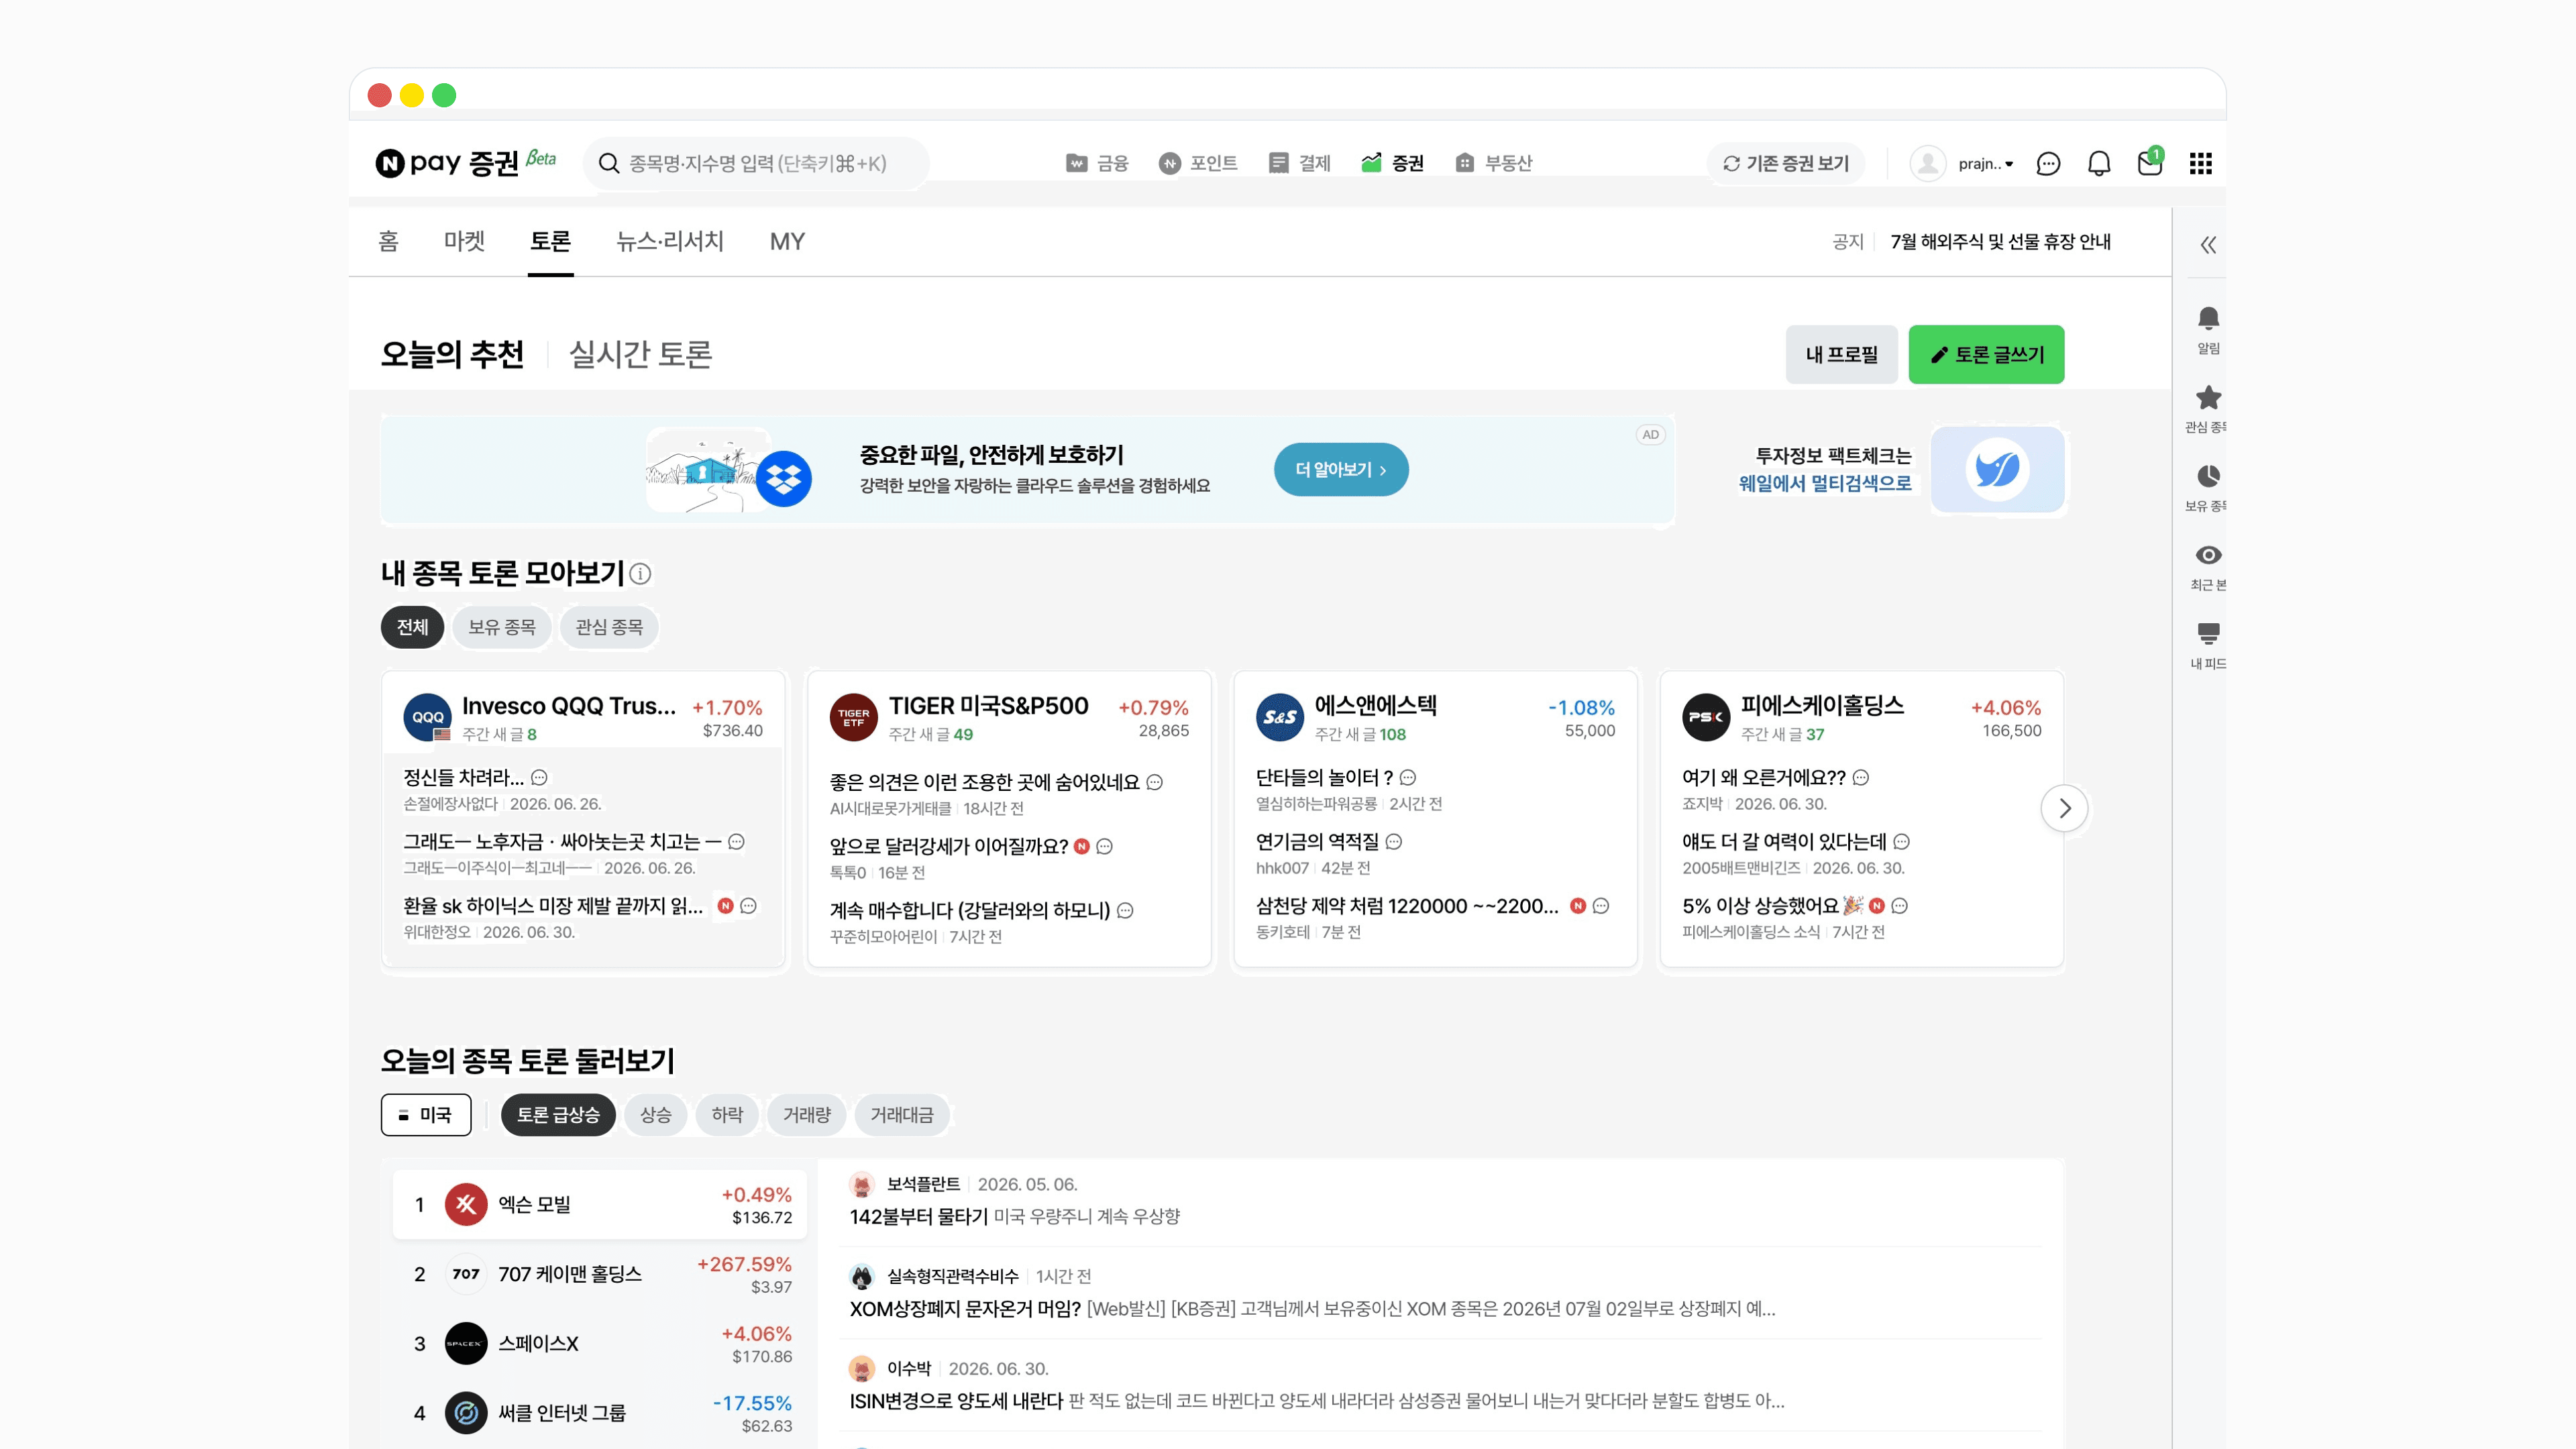2576x1449 pixels.
Task: Open the chat messages icon
Action: point(2048,163)
